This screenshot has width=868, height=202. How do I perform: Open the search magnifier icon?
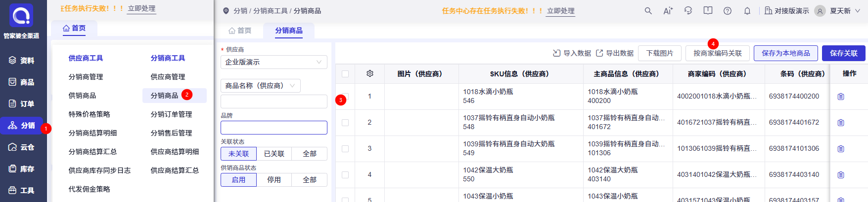(648, 11)
